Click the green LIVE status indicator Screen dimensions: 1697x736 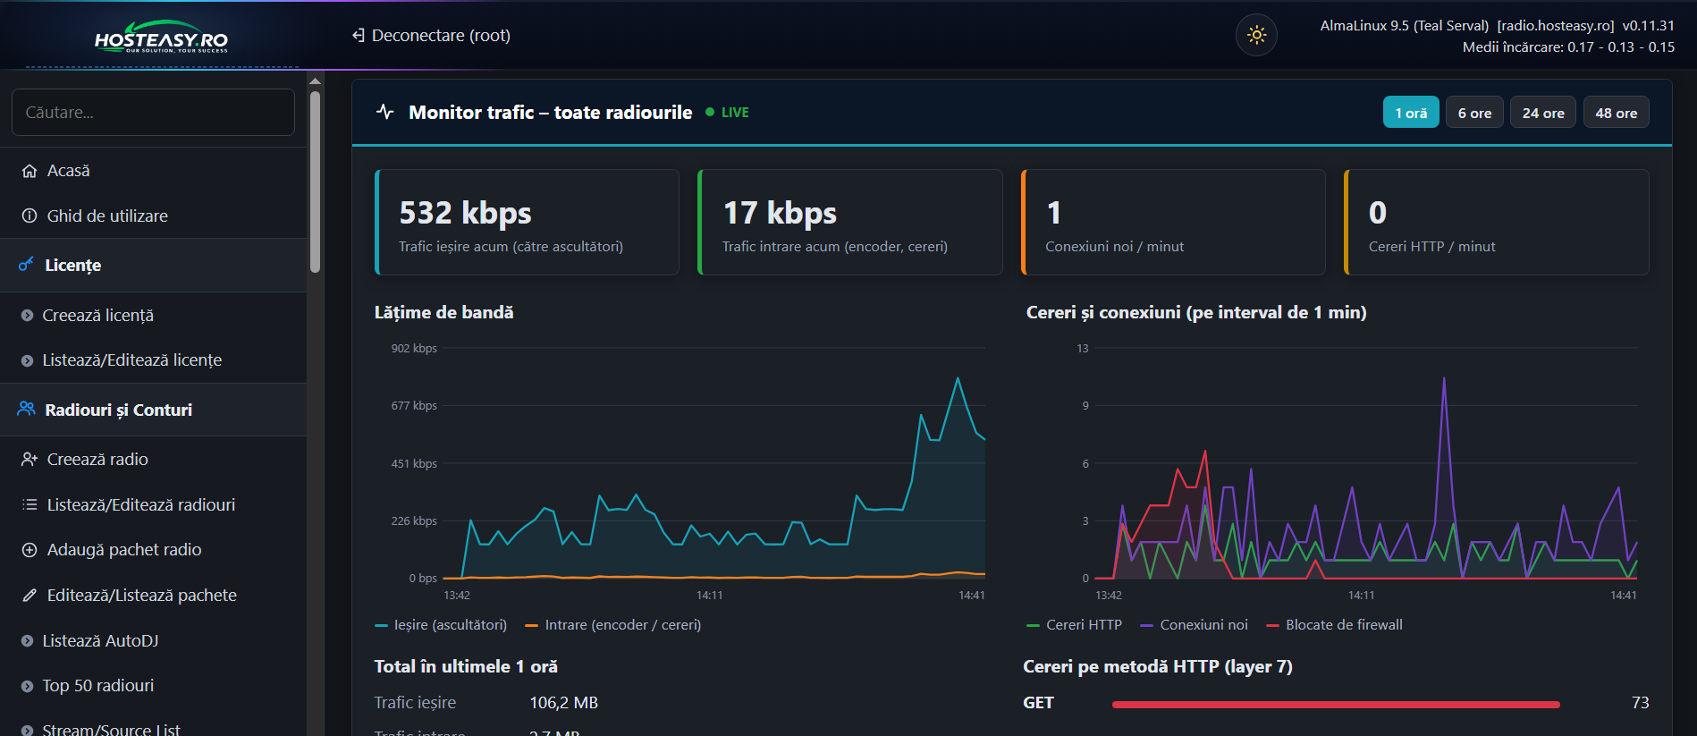pos(728,113)
